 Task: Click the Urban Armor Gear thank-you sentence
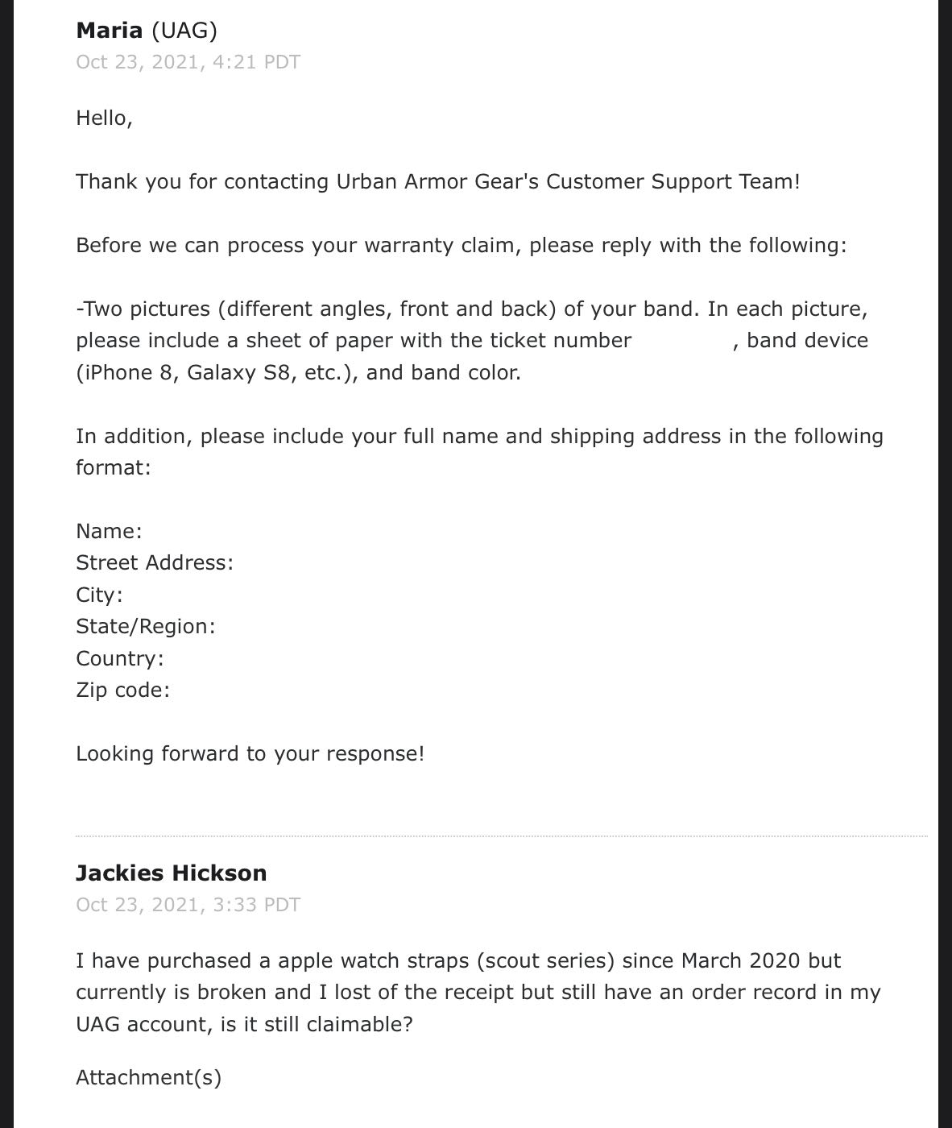[438, 182]
